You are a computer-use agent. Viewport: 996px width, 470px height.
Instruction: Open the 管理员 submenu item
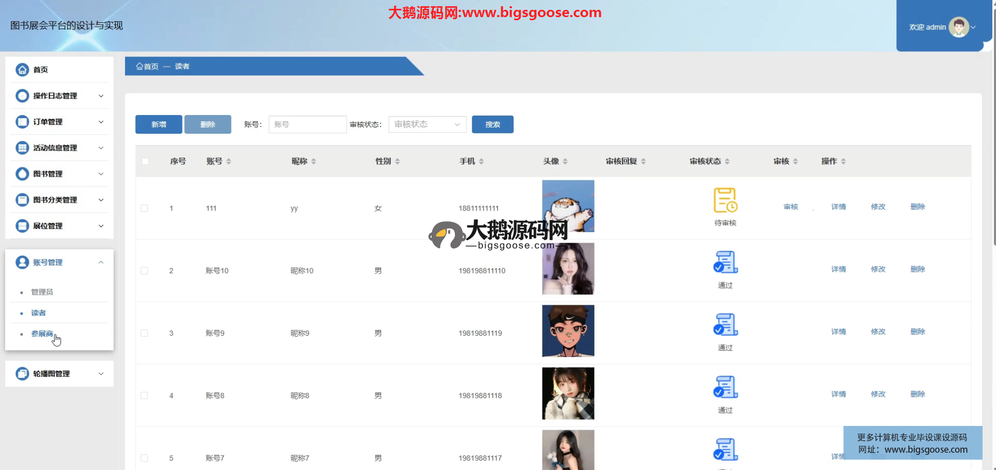click(42, 292)
